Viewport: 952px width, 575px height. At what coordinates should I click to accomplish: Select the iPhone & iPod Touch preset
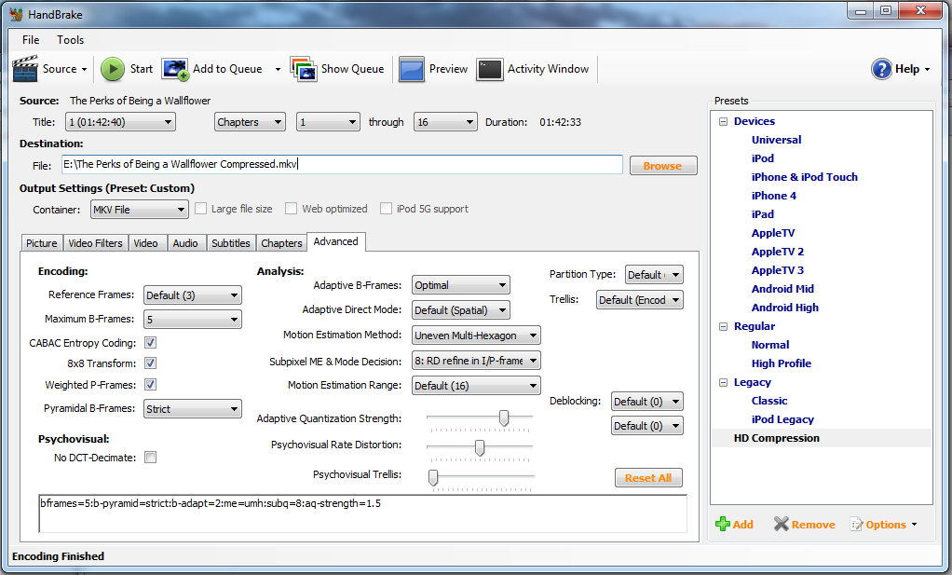point(805,177)
